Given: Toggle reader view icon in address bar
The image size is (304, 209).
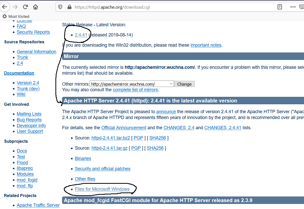Looking at the screenshot, I should tap(279, 7).
